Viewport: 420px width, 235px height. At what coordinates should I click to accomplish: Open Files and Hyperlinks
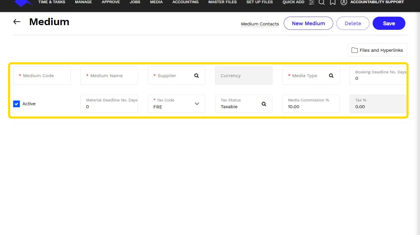[x=377, y=50]
